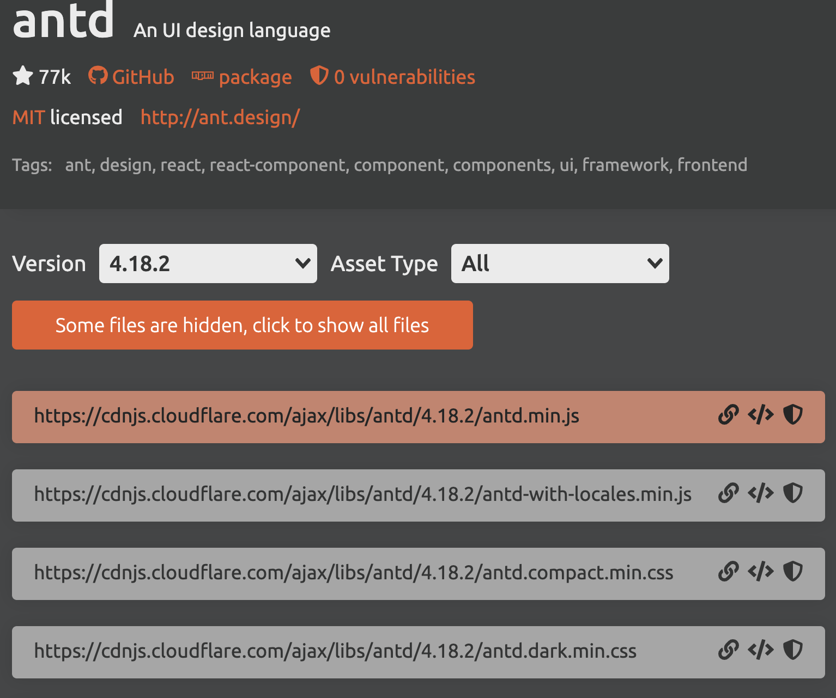This screenshot has width=836, height=698.
Task: Click the 'design' tag
Action: click(x=125, y=165)
